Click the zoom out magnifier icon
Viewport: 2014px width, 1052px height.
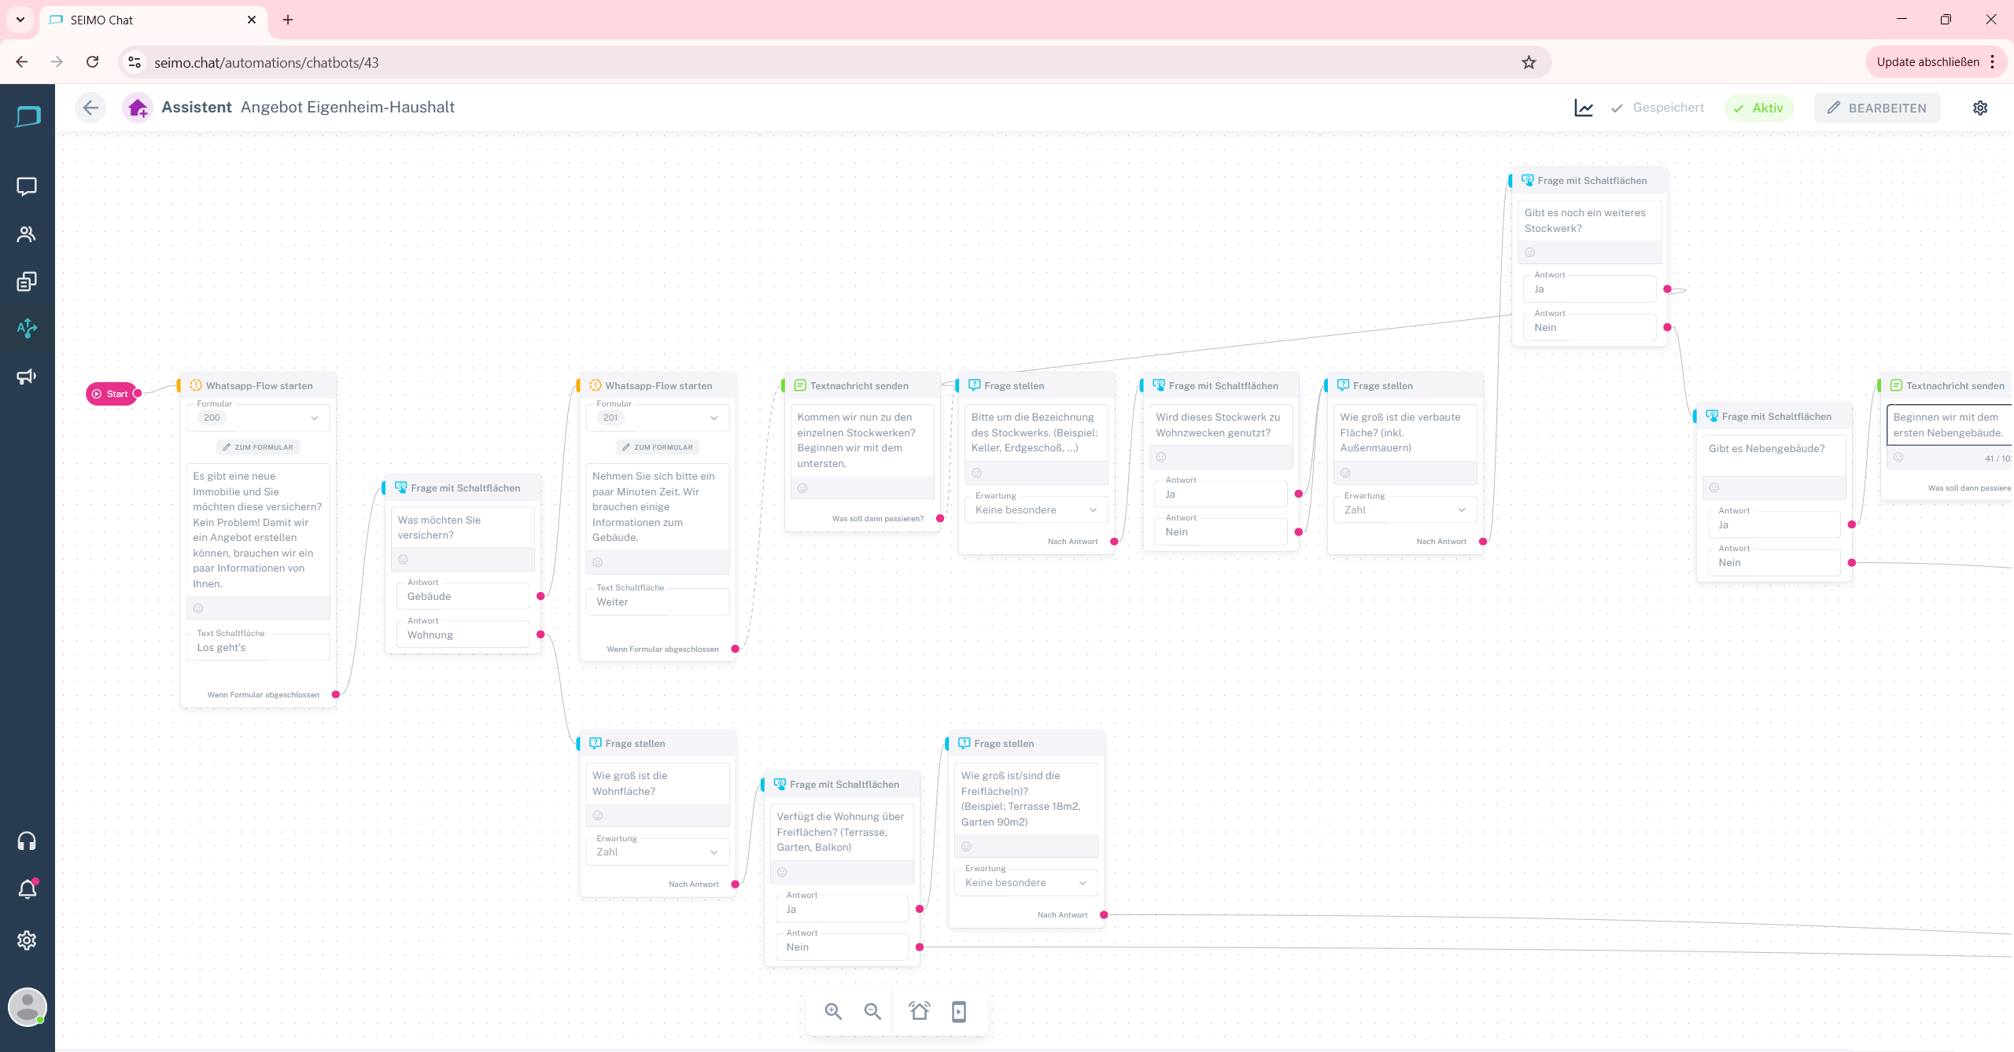click(x=872, y=1011)
